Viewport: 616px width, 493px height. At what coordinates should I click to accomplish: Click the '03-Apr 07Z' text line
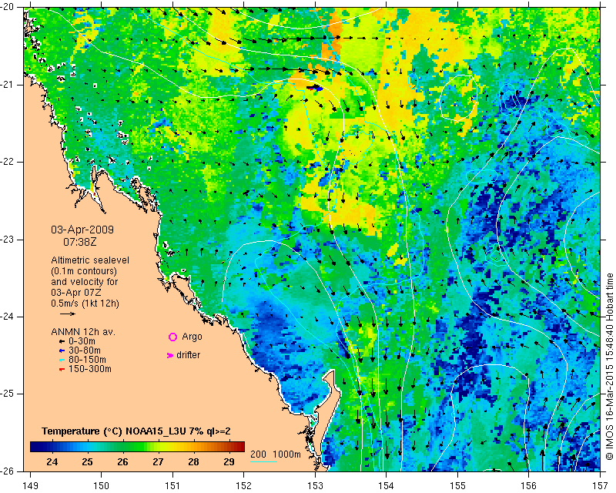(75, 293)
